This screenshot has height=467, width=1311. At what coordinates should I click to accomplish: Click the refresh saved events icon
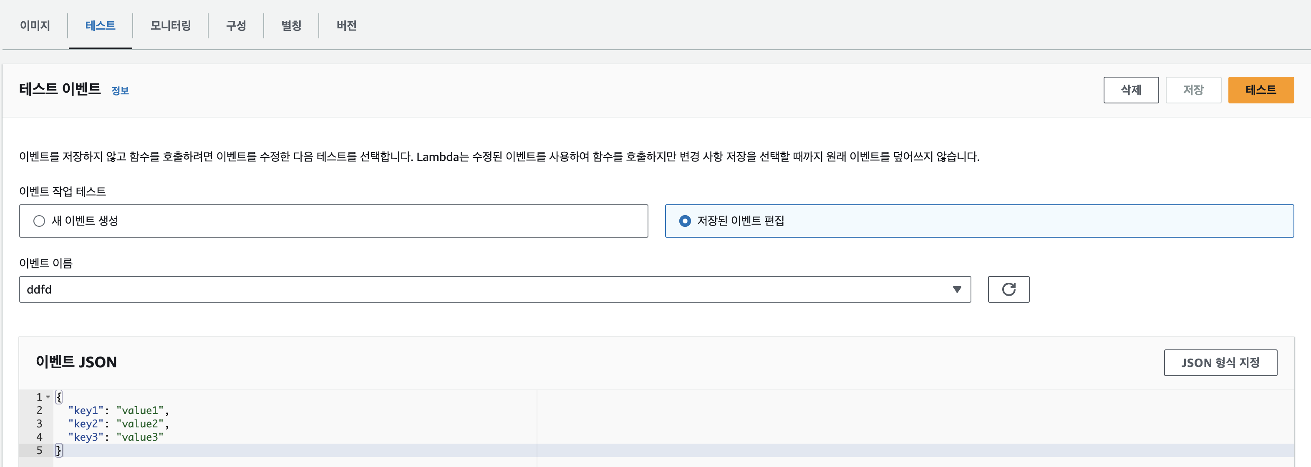pyautogui.click(x=1008, y=289)
